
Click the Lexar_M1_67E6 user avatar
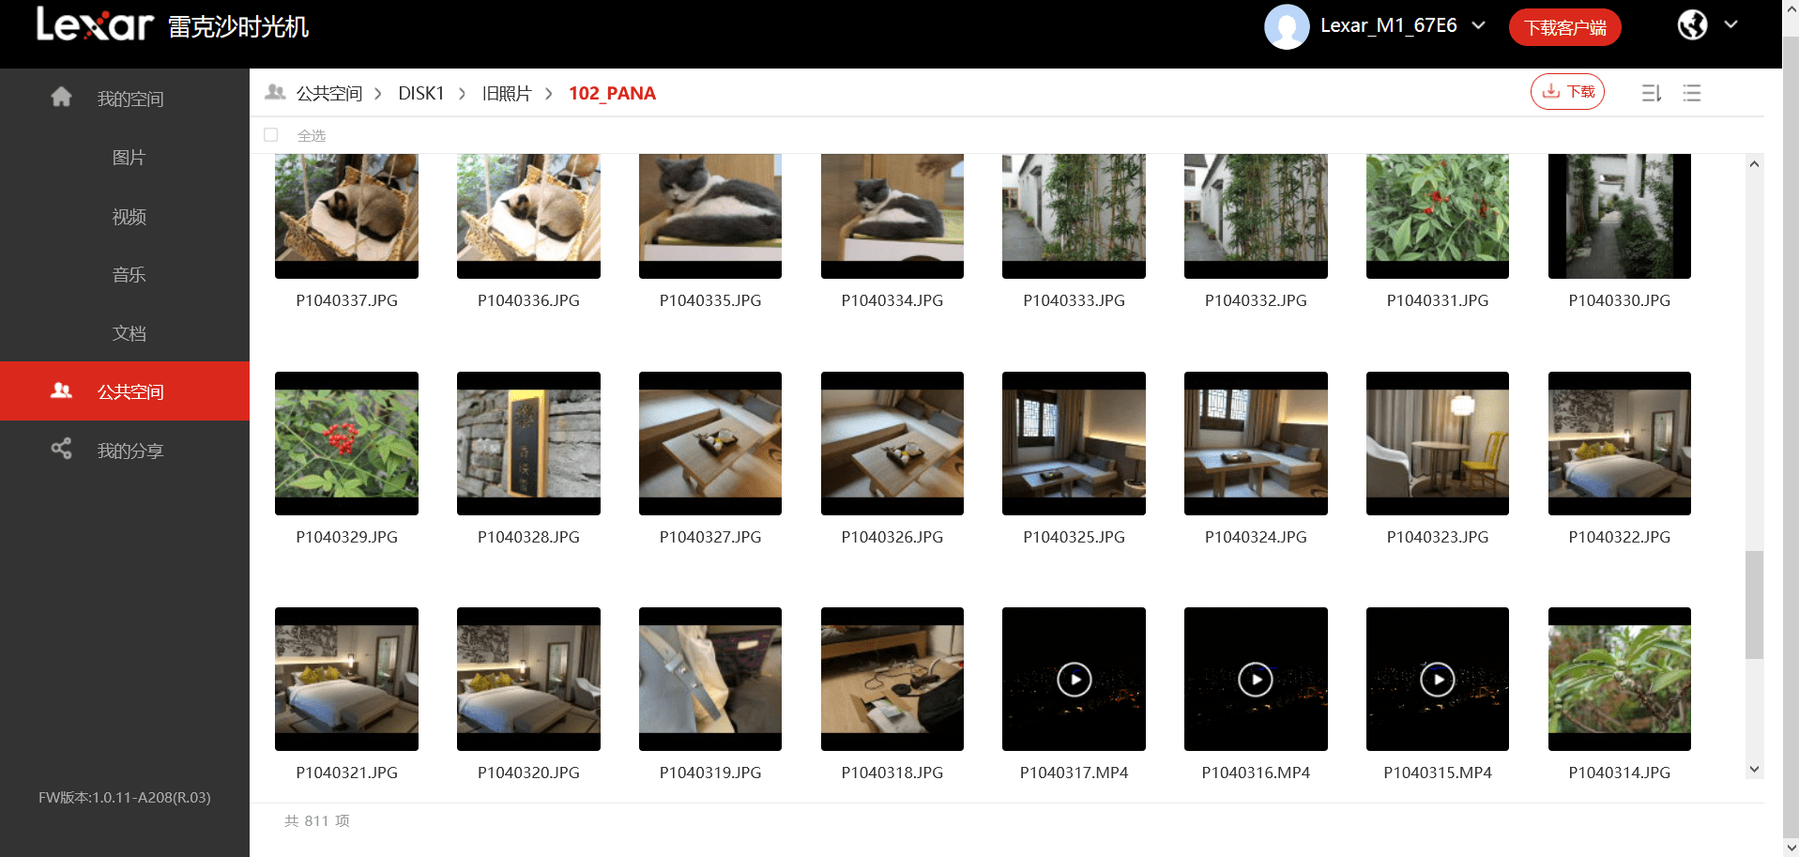tap(1287, 26)
